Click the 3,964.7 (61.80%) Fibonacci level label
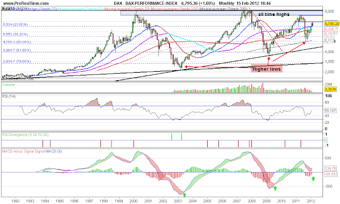Screen dimensions: 340x204 pyautogui.click(x=16, y=50)
